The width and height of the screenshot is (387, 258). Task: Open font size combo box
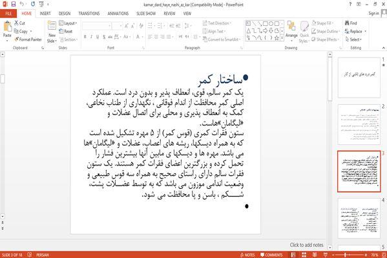117,26
